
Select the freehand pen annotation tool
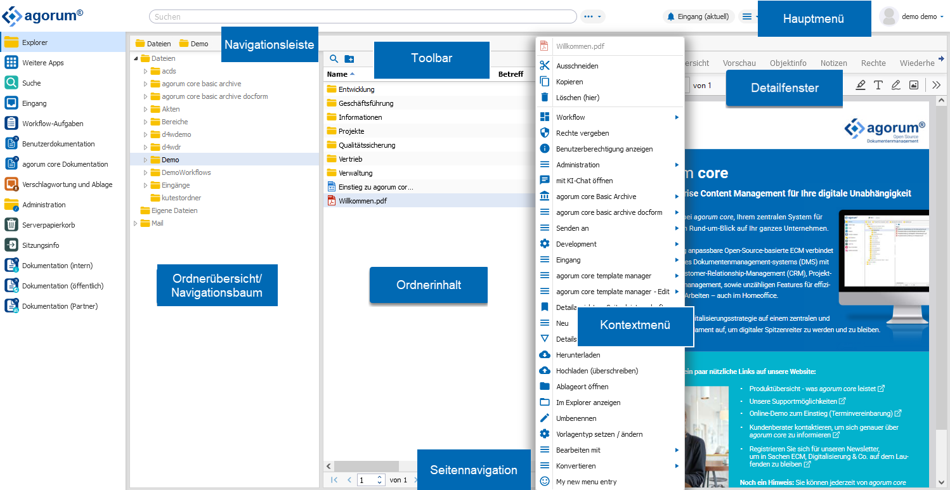pos(896,85)
